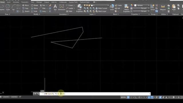
Task: Expand the Modify panel dropdown
Action: [x=37, y=14]
